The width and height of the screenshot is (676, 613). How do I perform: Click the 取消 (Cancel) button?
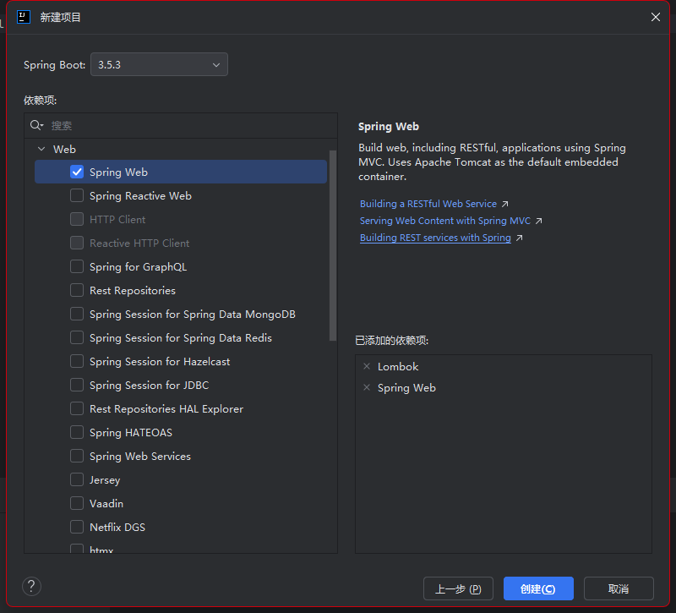[619, 588]
